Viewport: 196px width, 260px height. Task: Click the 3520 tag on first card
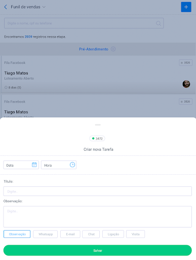185,62
